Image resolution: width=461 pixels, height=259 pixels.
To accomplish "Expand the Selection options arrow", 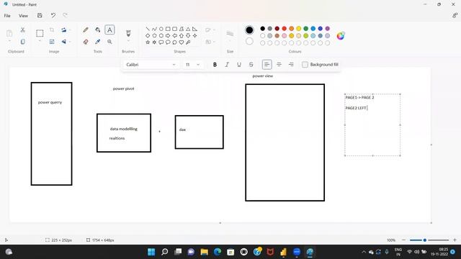I will [40, 42].
